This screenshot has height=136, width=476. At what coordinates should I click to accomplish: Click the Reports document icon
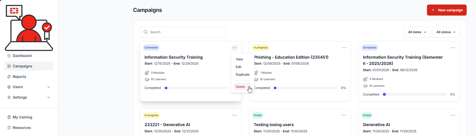coord(9,76)
